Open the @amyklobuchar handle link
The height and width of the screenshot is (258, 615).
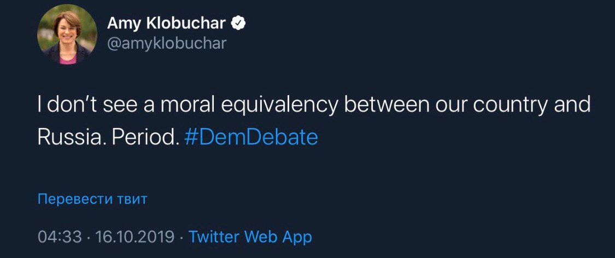[x=166, y=44]
